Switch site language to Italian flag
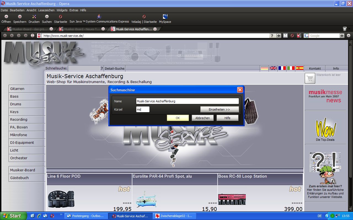 click(x=291, y=68)
